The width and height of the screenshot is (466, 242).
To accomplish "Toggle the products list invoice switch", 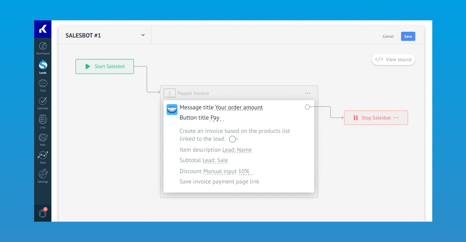I will tap(233, 139).
